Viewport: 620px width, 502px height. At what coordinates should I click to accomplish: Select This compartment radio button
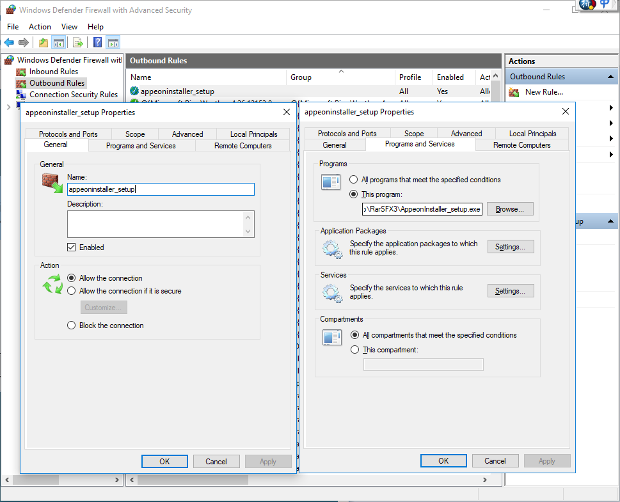pyautogui.click(x=354, y=350)
